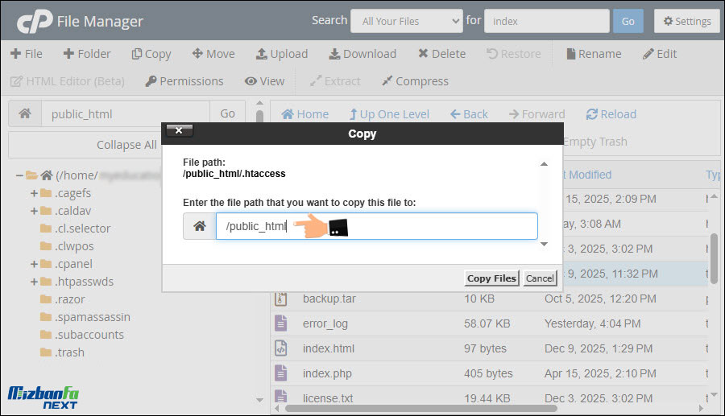Click the Compress tool icon

[x=387, y=81]
